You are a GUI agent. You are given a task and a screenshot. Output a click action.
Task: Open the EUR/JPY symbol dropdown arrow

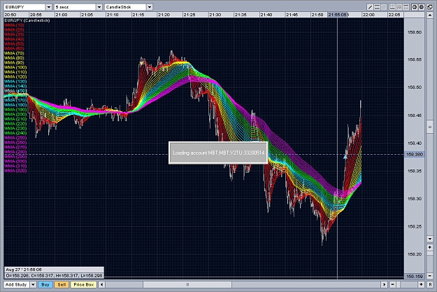click(49, 7)
